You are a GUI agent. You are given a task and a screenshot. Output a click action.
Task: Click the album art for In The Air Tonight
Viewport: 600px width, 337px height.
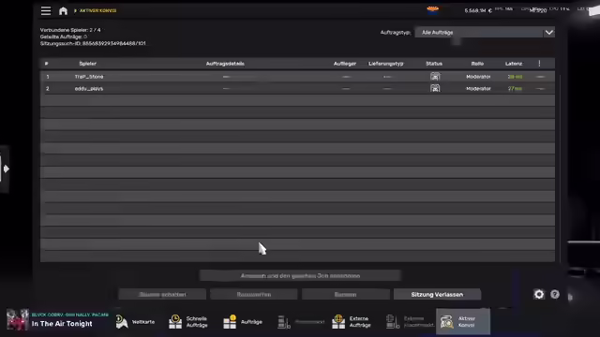point(18,319)
